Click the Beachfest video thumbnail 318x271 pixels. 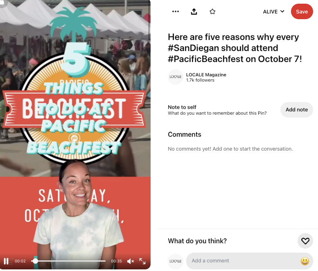click(75, 135)
